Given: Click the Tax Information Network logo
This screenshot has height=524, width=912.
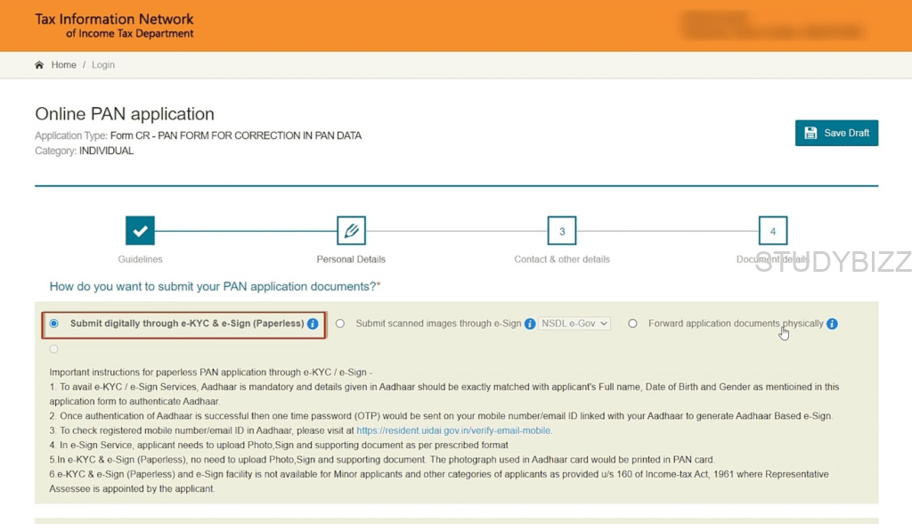Looking at the screenshot, I should pos(114,26).
